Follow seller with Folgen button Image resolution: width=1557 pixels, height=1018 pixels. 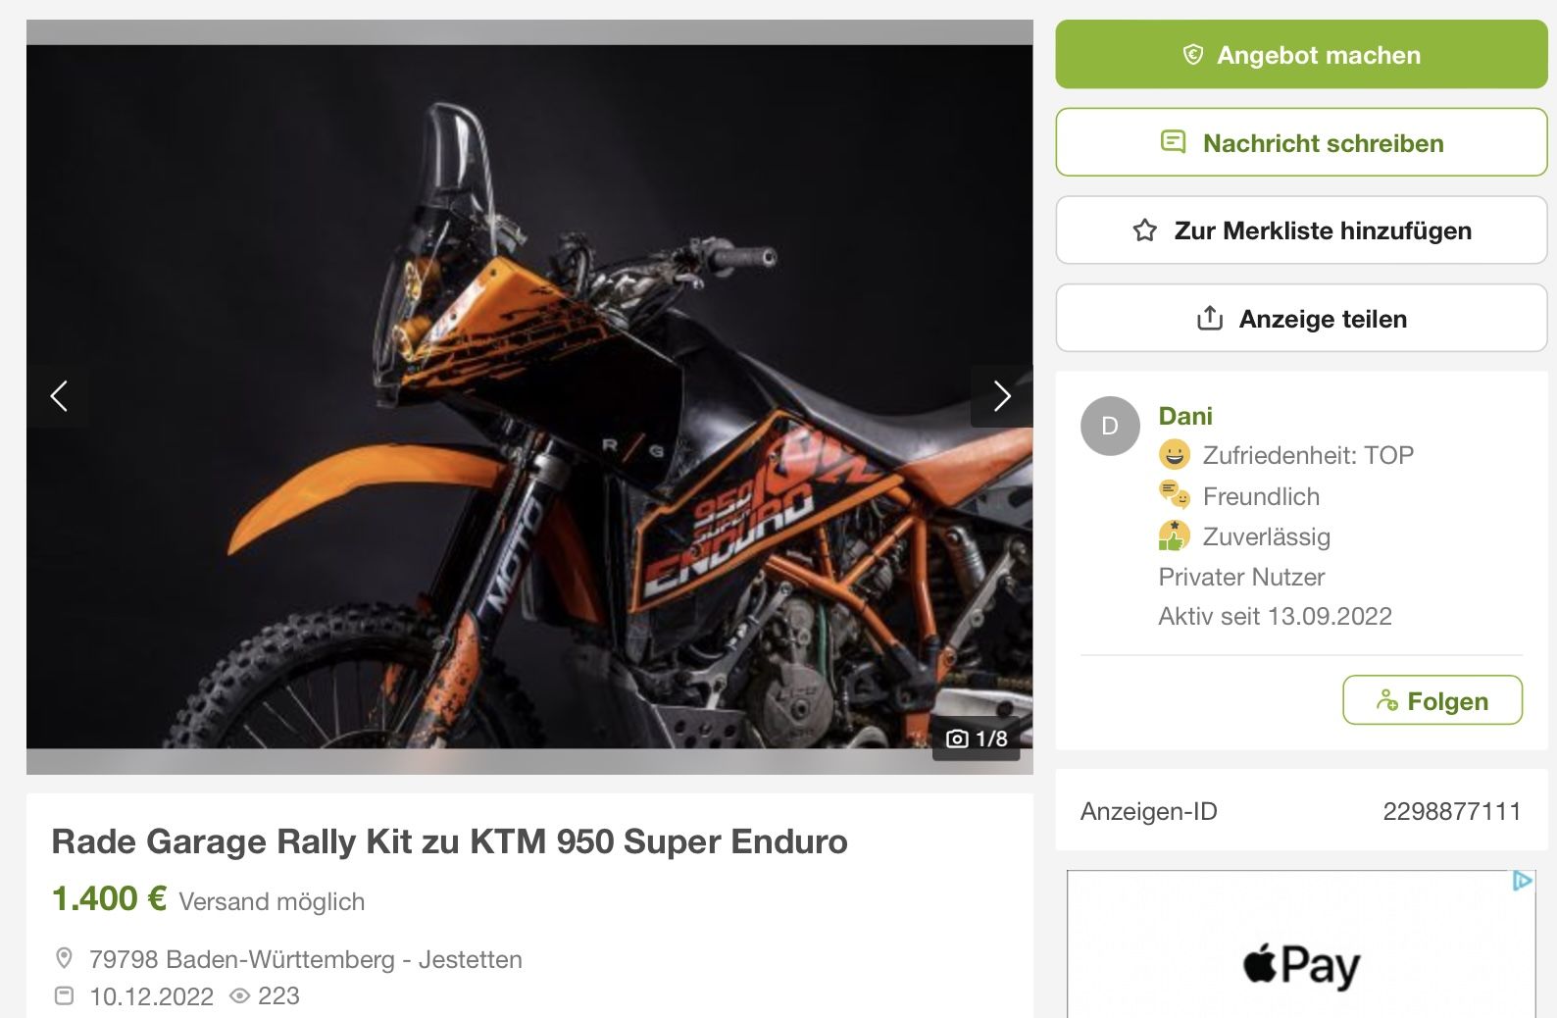click(1431, 700)
